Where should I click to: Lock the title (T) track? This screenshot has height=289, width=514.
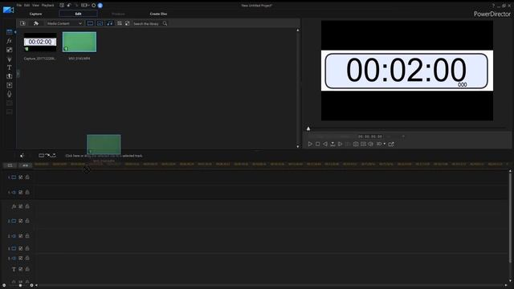27,269
